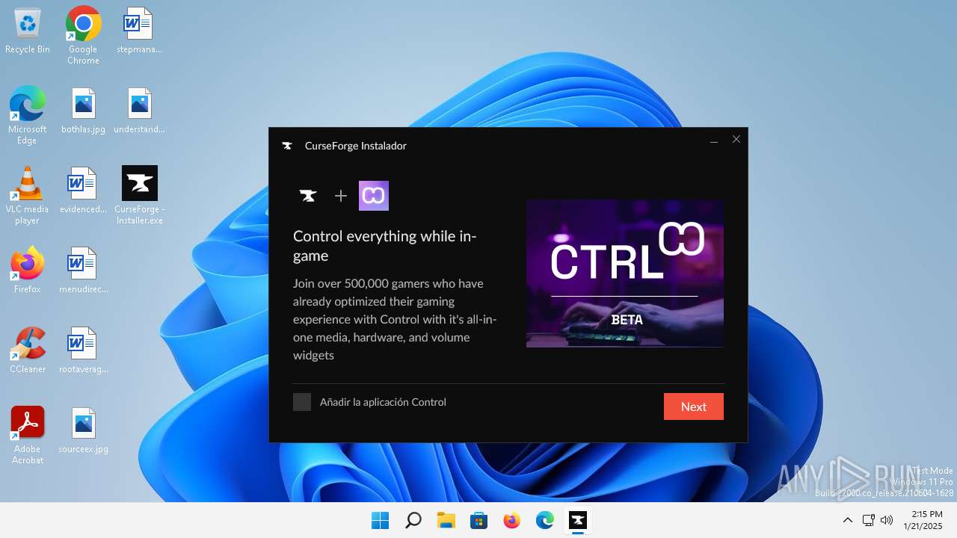
Task: Select the evidenced... Word document
Action: point(83,191)
